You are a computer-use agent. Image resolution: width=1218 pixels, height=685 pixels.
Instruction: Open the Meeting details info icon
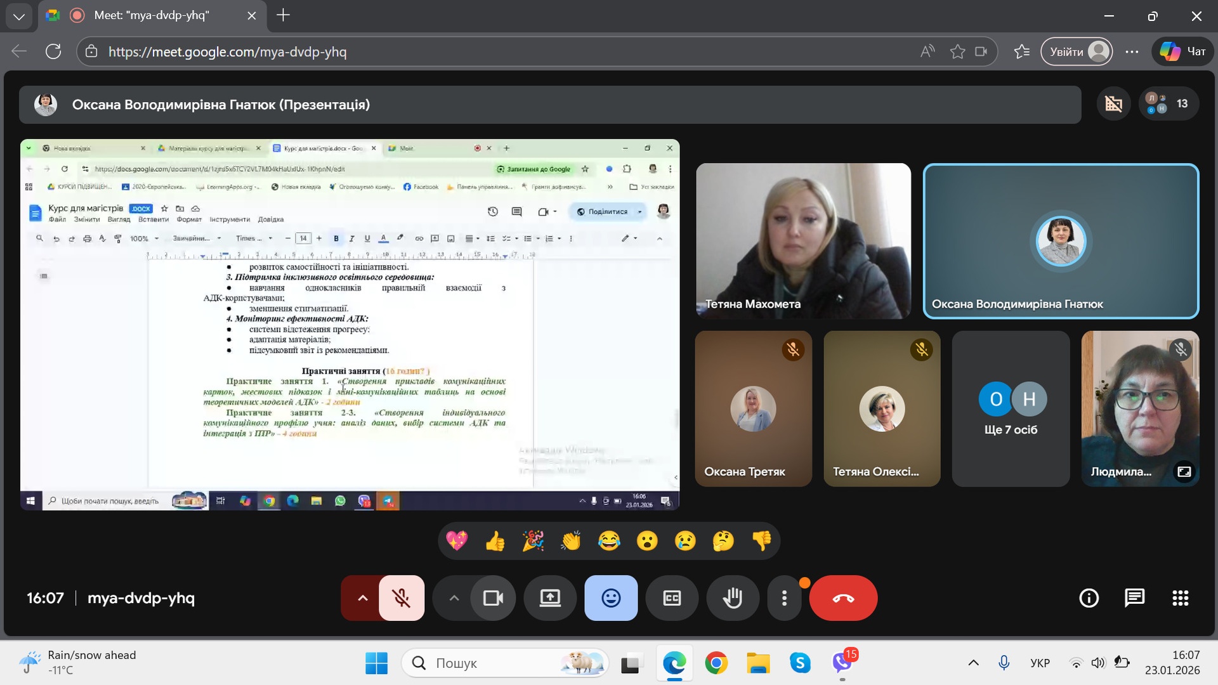click(x=1089, y=598)
